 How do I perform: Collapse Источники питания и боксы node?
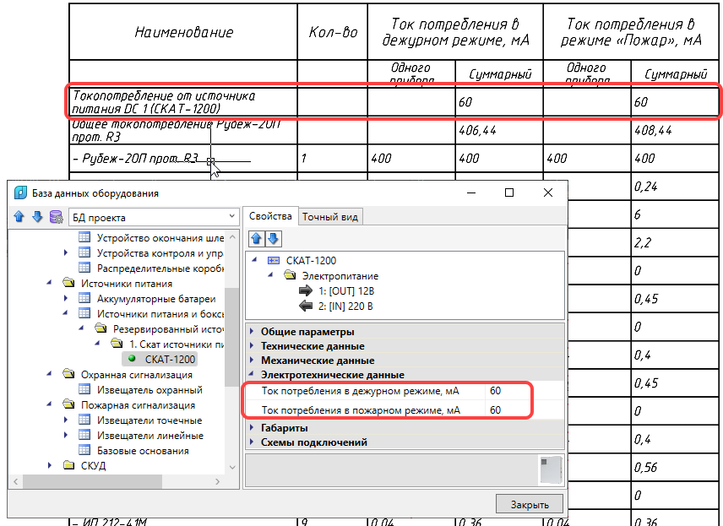pyautogui.click(x=66, y=313)
